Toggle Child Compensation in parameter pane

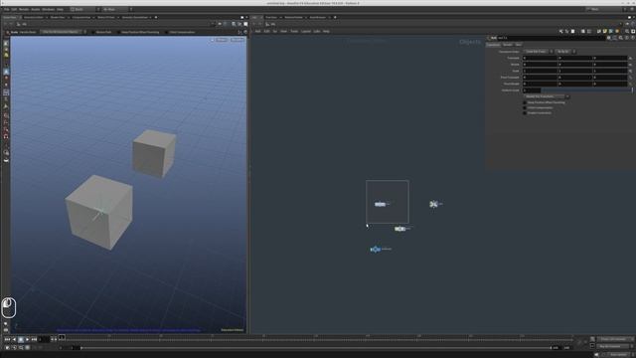[x=525, y=107]
